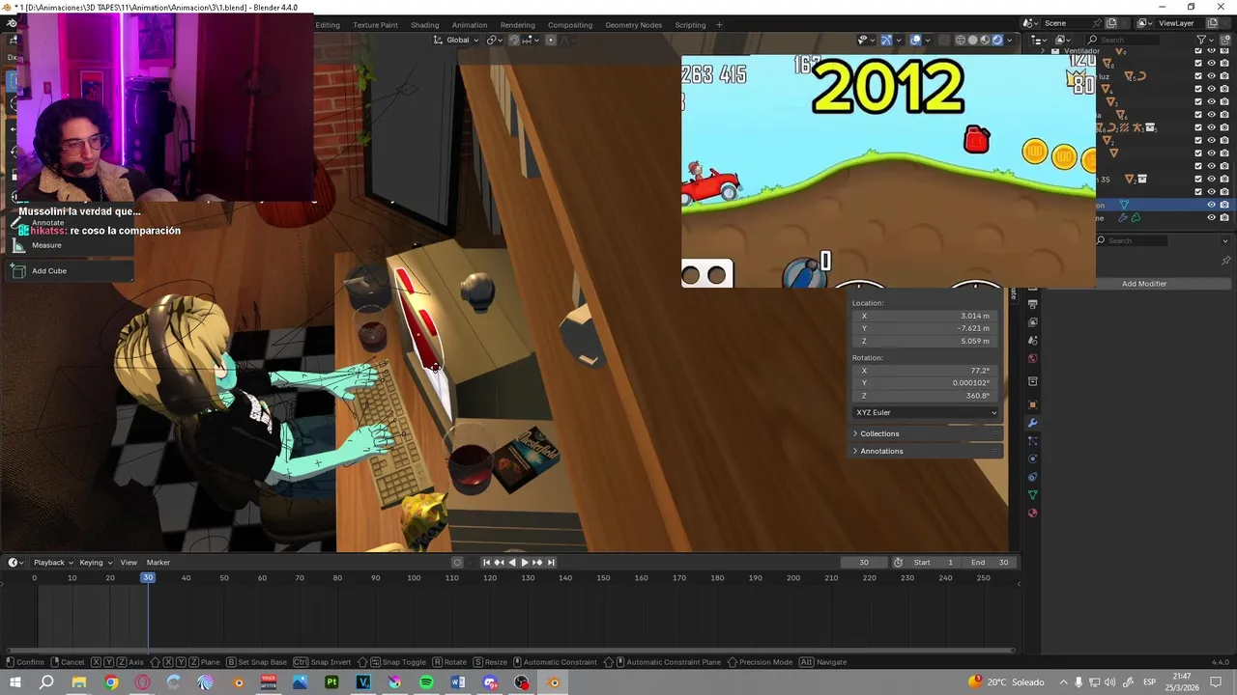Open the viewport shading options dropdown
This screenshot has height=695, width=1237.
[1010, 41]
